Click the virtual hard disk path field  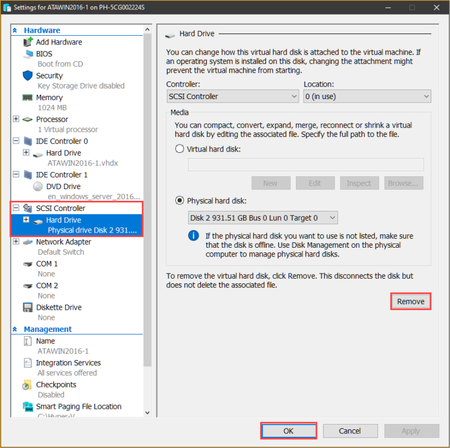[306, 165]
